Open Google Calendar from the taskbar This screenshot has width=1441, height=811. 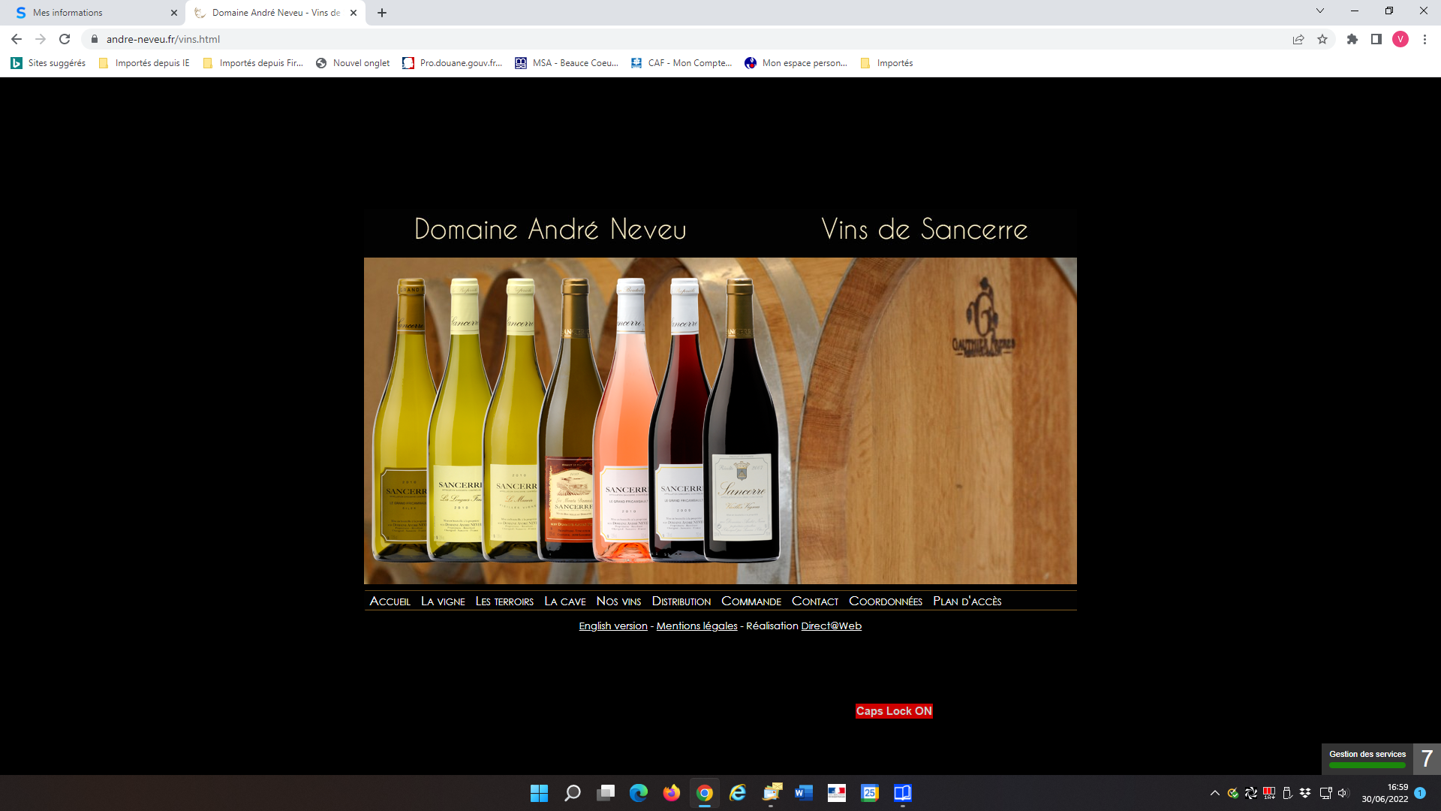point(870,793)
